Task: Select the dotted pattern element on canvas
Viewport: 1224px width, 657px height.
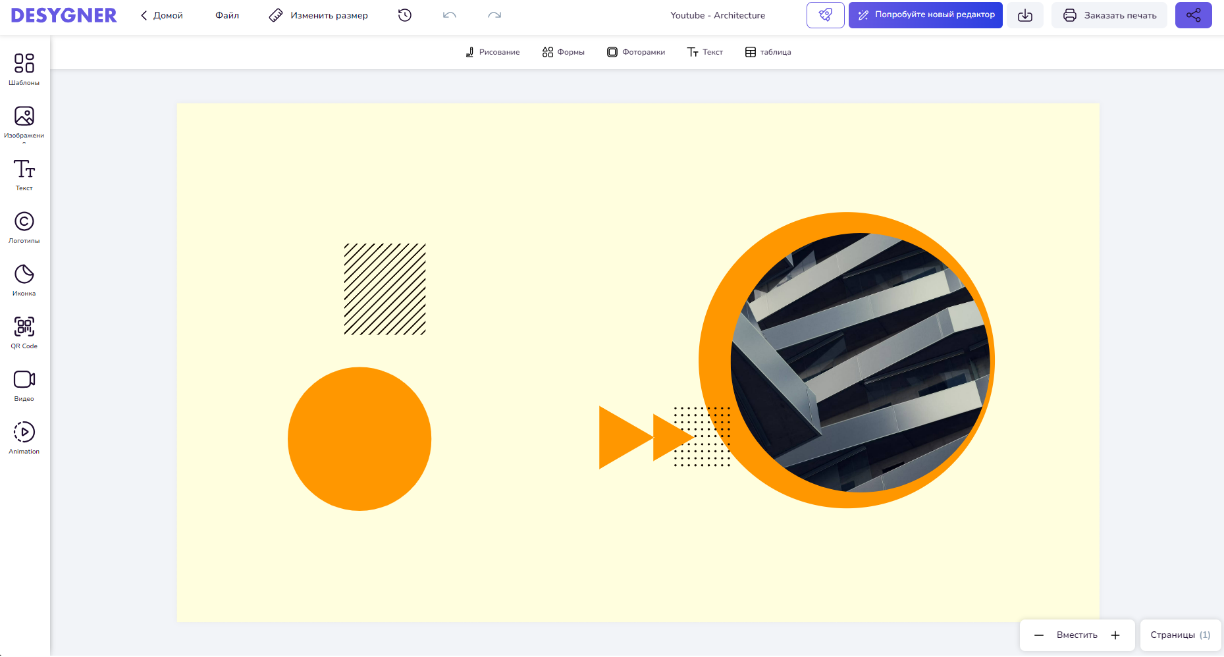Action: point(702,436)
